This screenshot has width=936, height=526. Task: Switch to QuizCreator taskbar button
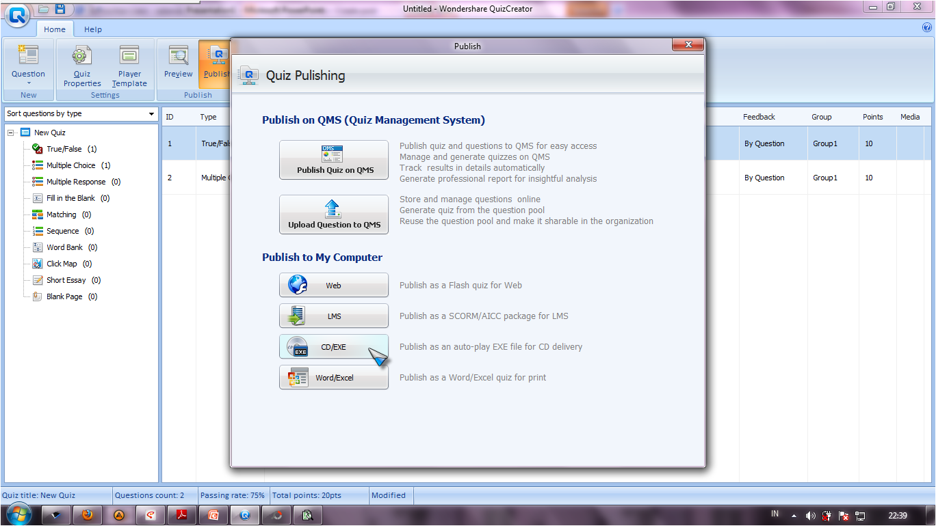tap(245, 515)
